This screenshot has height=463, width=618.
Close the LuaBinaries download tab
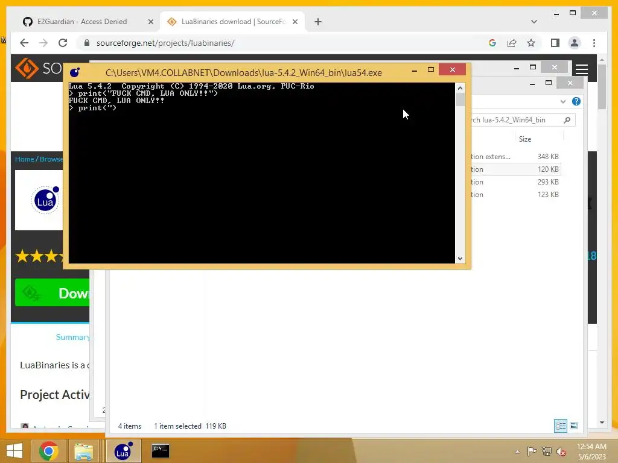295,22
